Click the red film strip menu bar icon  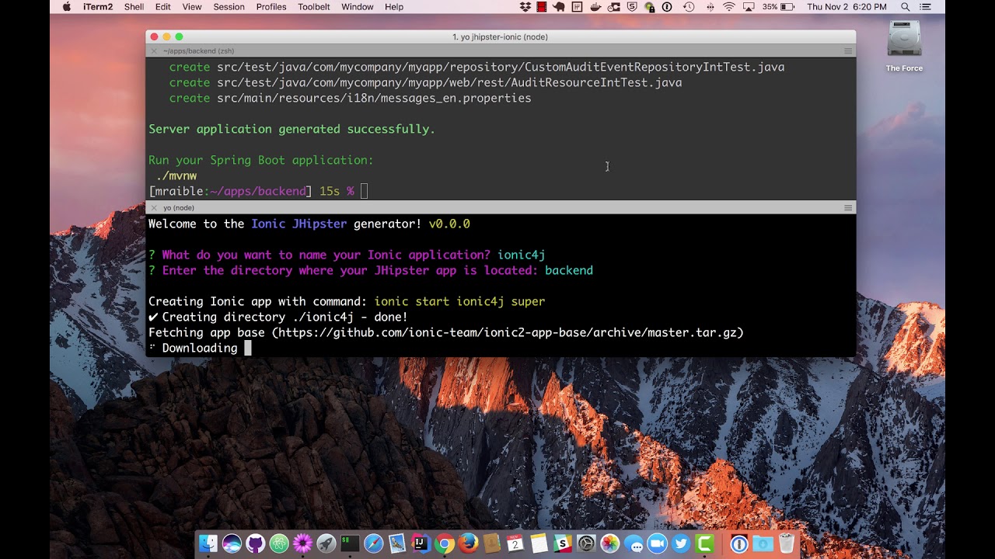pyautogui.click(x=541, y=7)
